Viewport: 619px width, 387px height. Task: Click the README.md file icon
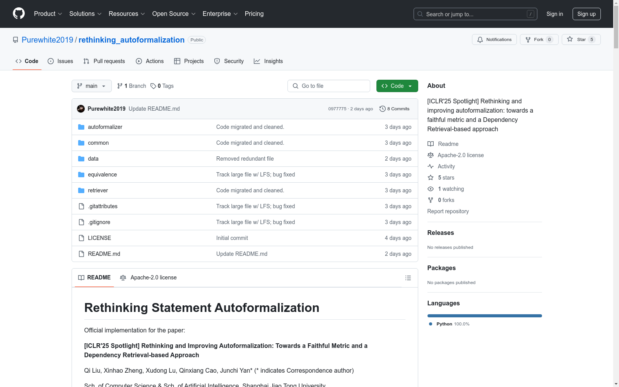coord(81,254)
